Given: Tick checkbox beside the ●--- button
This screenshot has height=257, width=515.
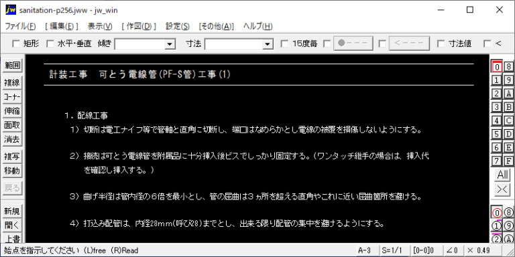Looking at the screenshot, I should click(327, 44).
